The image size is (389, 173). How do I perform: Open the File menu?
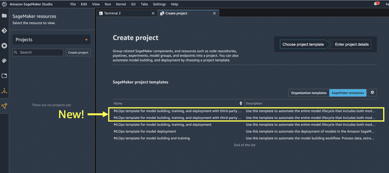point(73,4)
